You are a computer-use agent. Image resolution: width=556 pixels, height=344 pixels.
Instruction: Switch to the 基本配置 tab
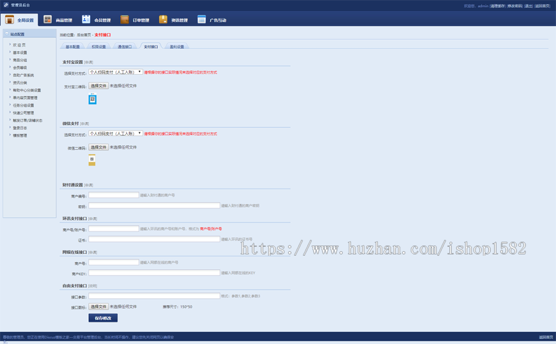click(x=73, y=47)
